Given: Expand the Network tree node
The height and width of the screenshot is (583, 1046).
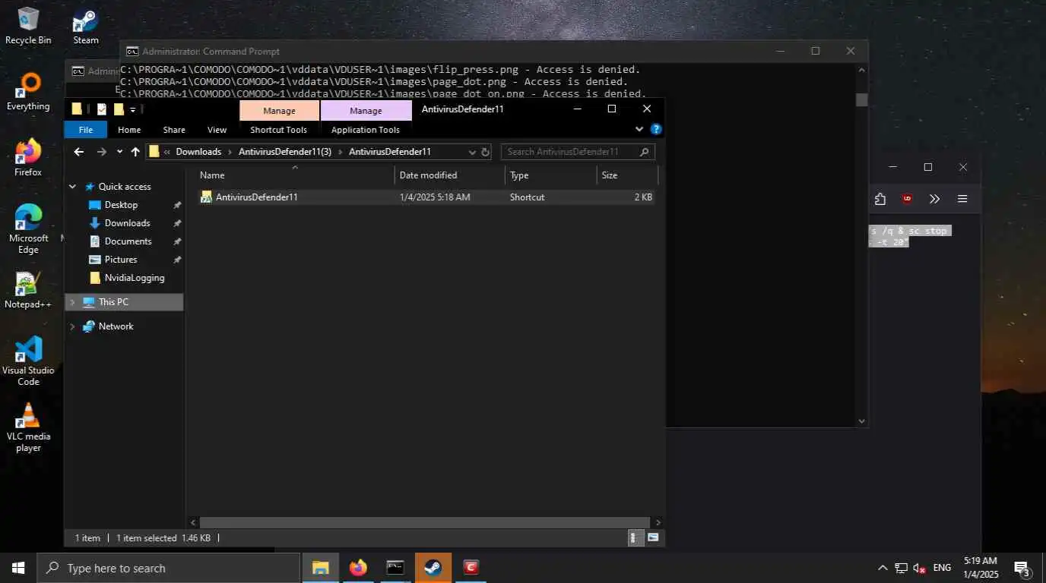Looking at the screenshot, I should tap(73, 326).
